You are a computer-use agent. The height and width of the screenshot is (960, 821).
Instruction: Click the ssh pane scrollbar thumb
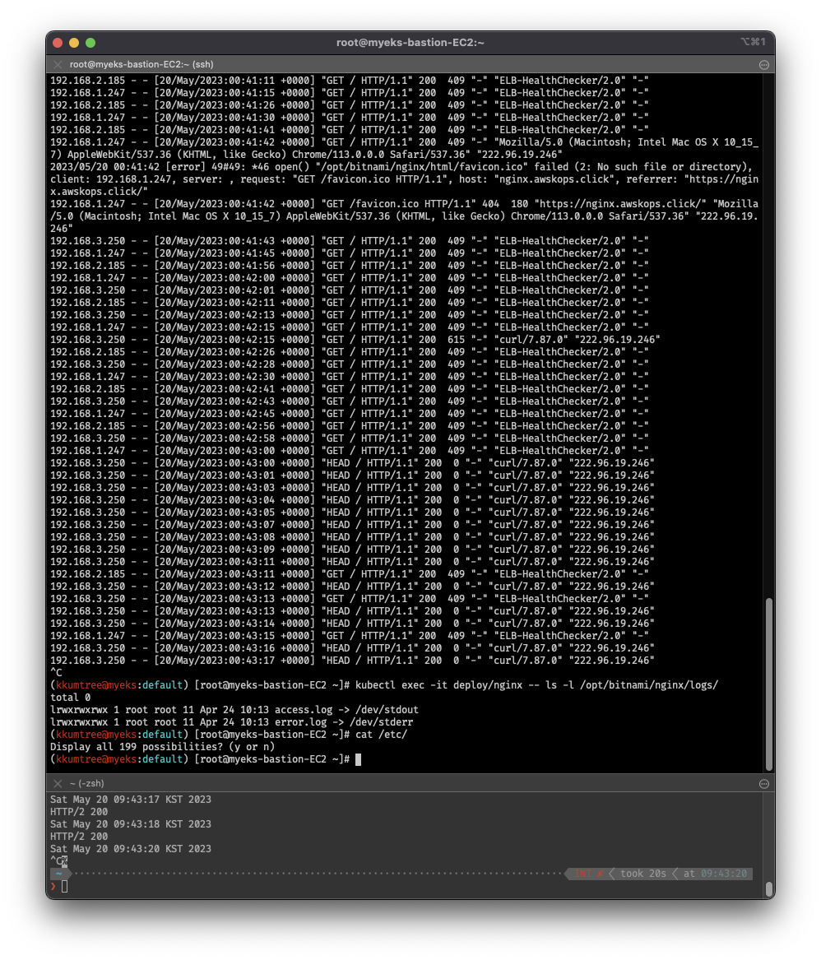[769, 684]
